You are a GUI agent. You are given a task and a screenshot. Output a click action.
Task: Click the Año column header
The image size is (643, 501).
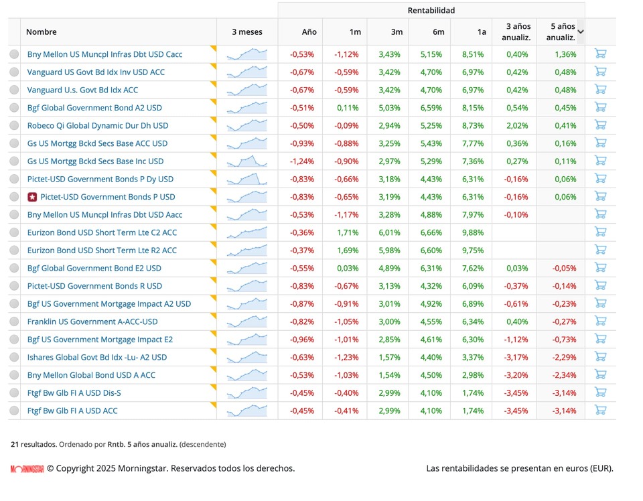(x=309, y=32)
